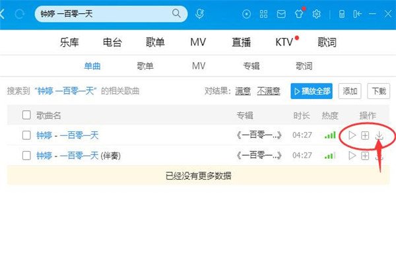396x264 pixels.
Task: Refresh with the circular arrow icon
Action: pyautogui.click(x=19, y=14)
